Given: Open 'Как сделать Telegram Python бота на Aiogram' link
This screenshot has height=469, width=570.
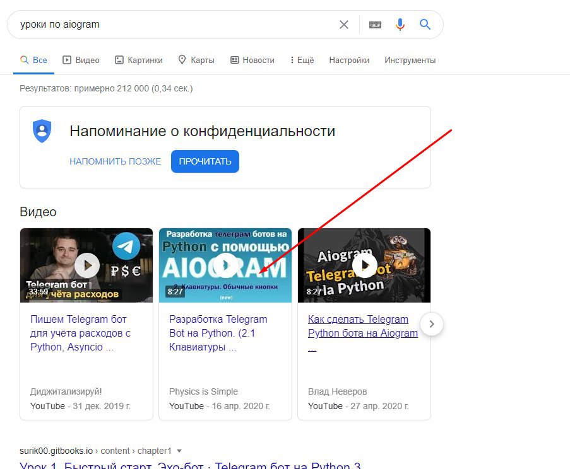Looking at the screenshot, I should point(363,333).
